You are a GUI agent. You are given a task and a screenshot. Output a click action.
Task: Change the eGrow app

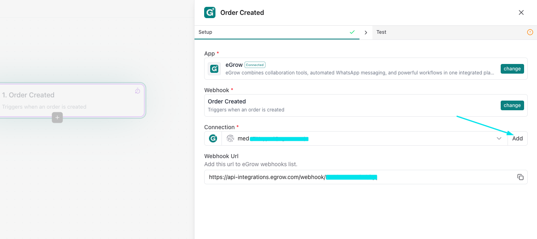click(x=512, y=69)
